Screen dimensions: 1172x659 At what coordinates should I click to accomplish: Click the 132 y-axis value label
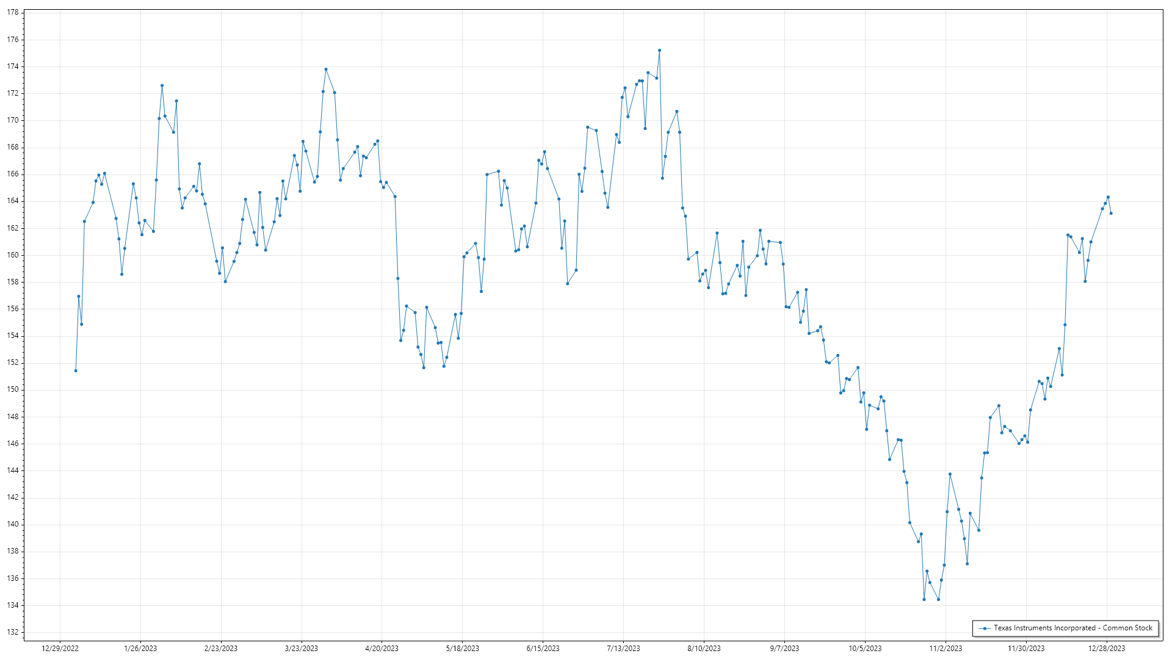(13, 632)
